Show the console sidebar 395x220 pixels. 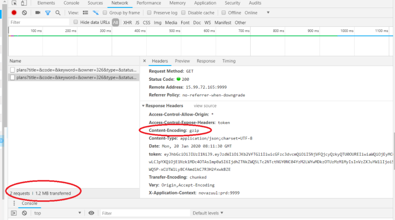coord(14,213)
